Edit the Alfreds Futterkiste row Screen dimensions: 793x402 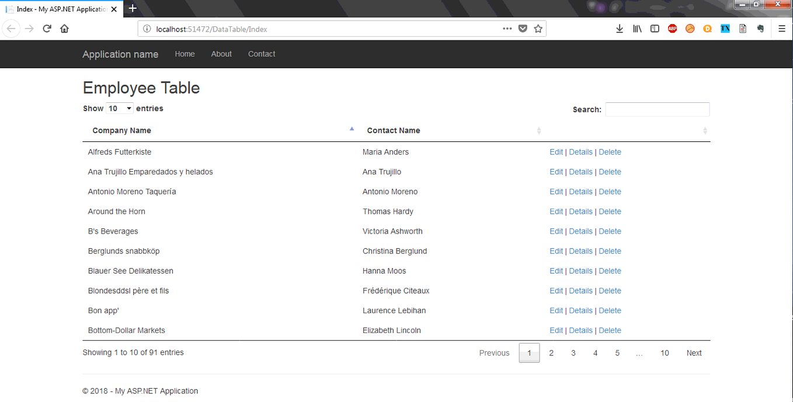(556, 152)
